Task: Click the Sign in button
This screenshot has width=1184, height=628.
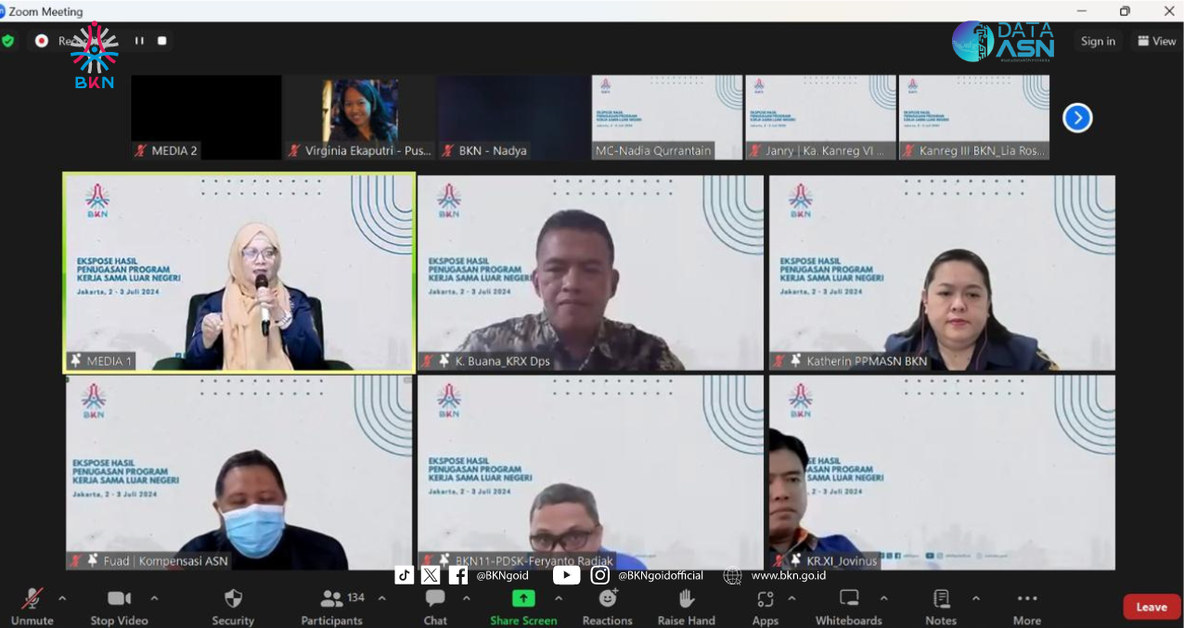Action: tap(1098, 41)
